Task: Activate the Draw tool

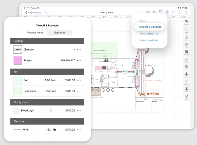Action: pyautogui.click(x=187, y=38)
